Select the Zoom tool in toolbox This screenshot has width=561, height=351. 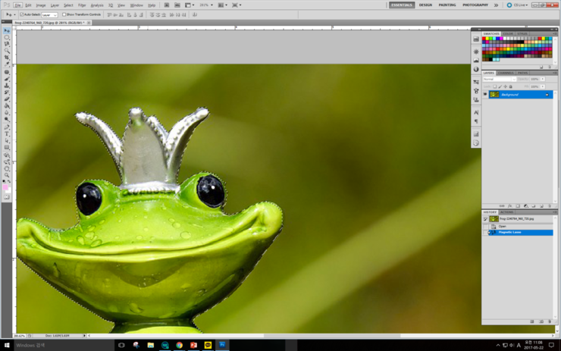click(x=7, y=175)
